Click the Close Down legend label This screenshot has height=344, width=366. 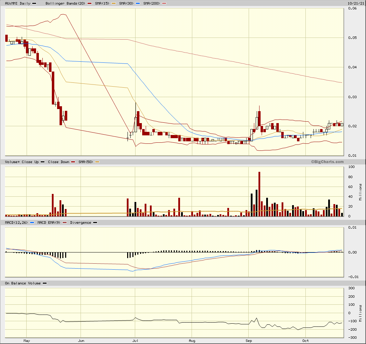(x=58, y=162)
